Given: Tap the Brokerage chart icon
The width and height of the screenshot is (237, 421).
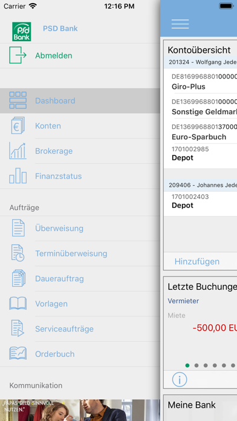Looking at the screenshot, I should pyautogui.click(x=18, y=151).
